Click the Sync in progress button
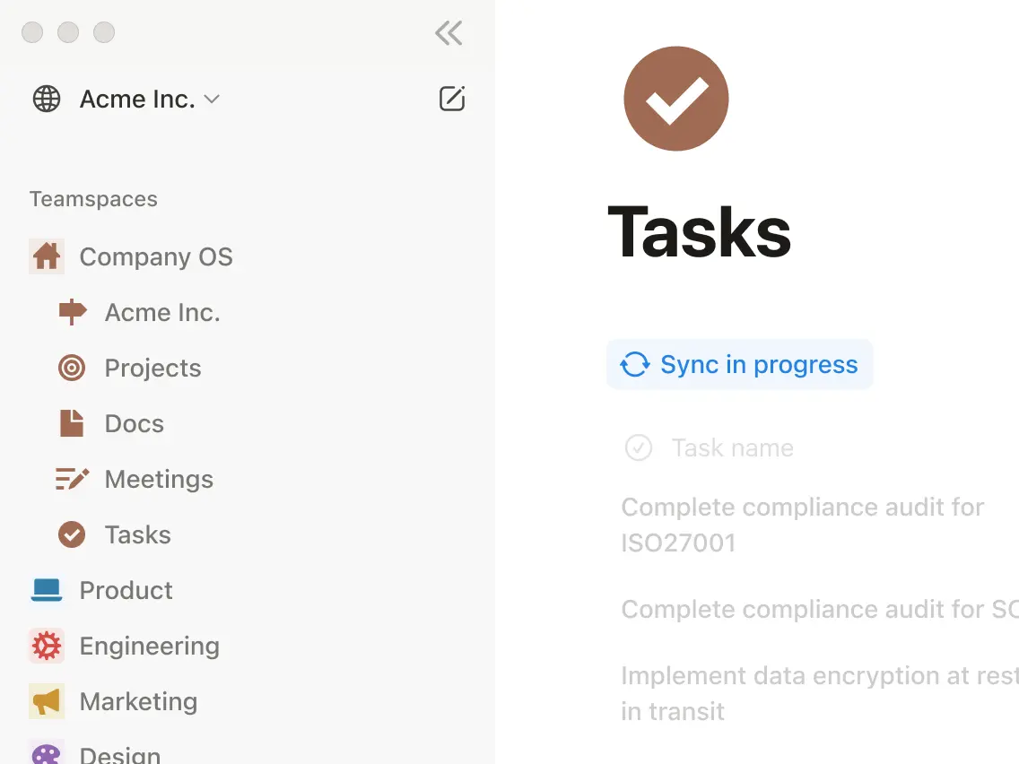This screenshot has height=764, width=1019. click(739, 364)
